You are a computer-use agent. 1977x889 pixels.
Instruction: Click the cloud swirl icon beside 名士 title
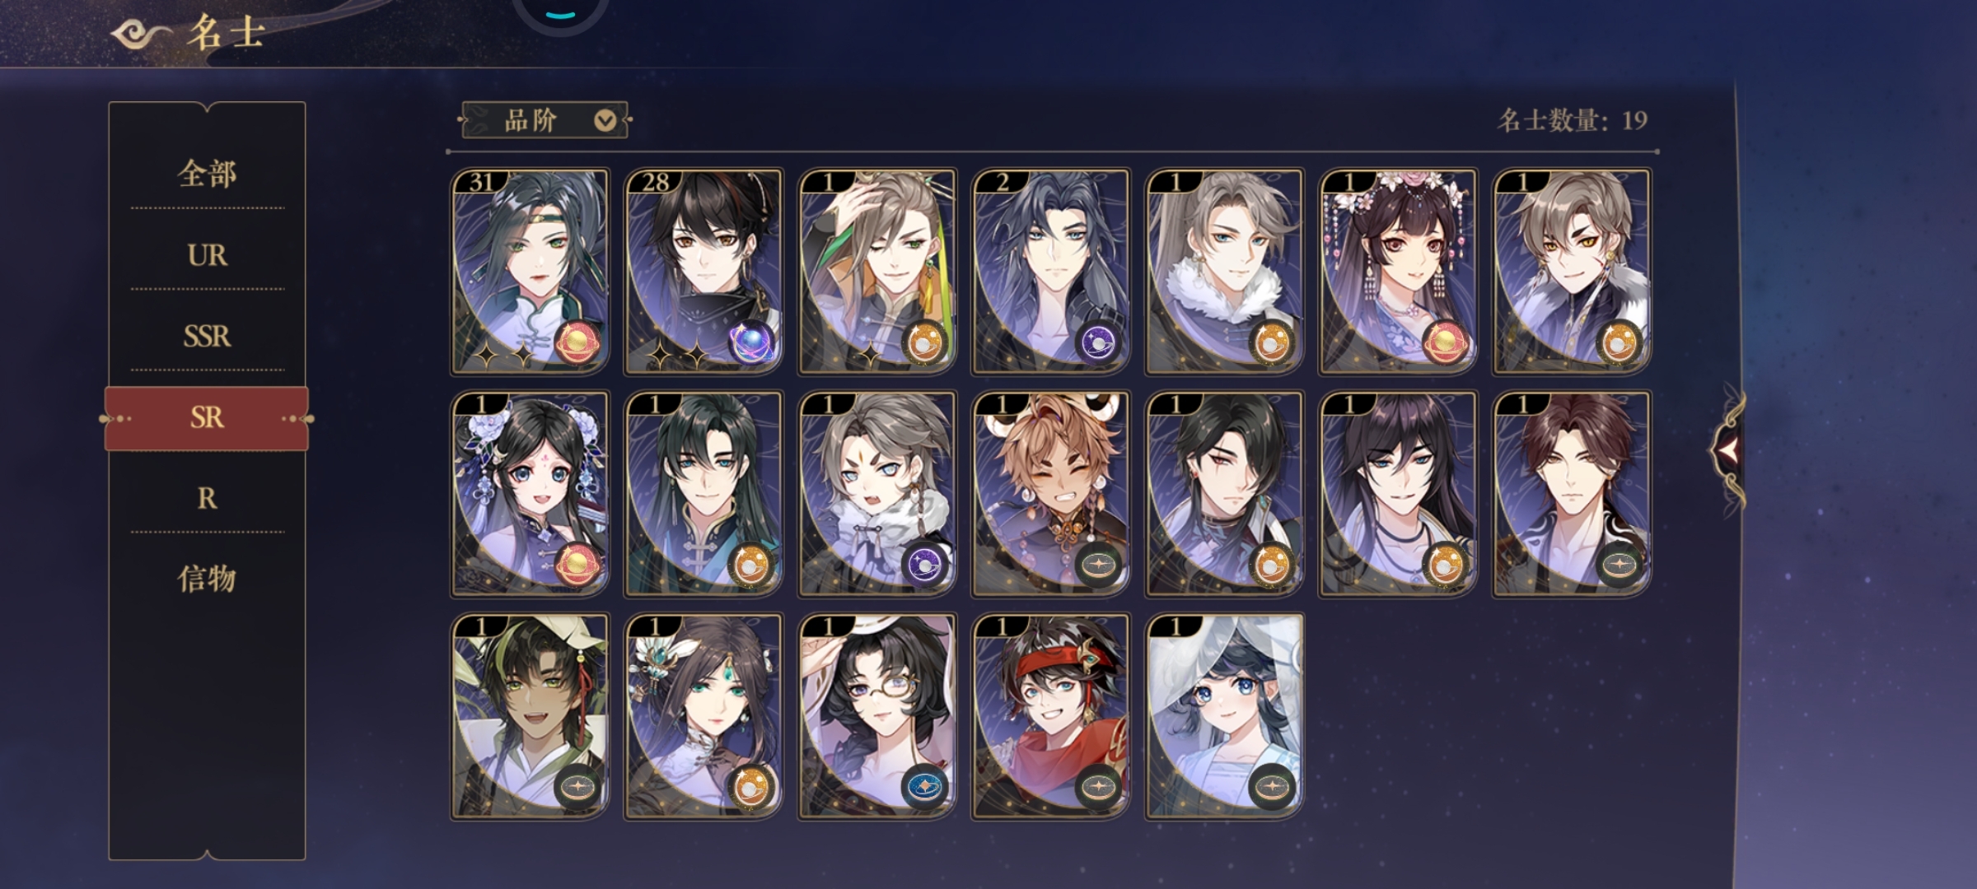[140, 35]
